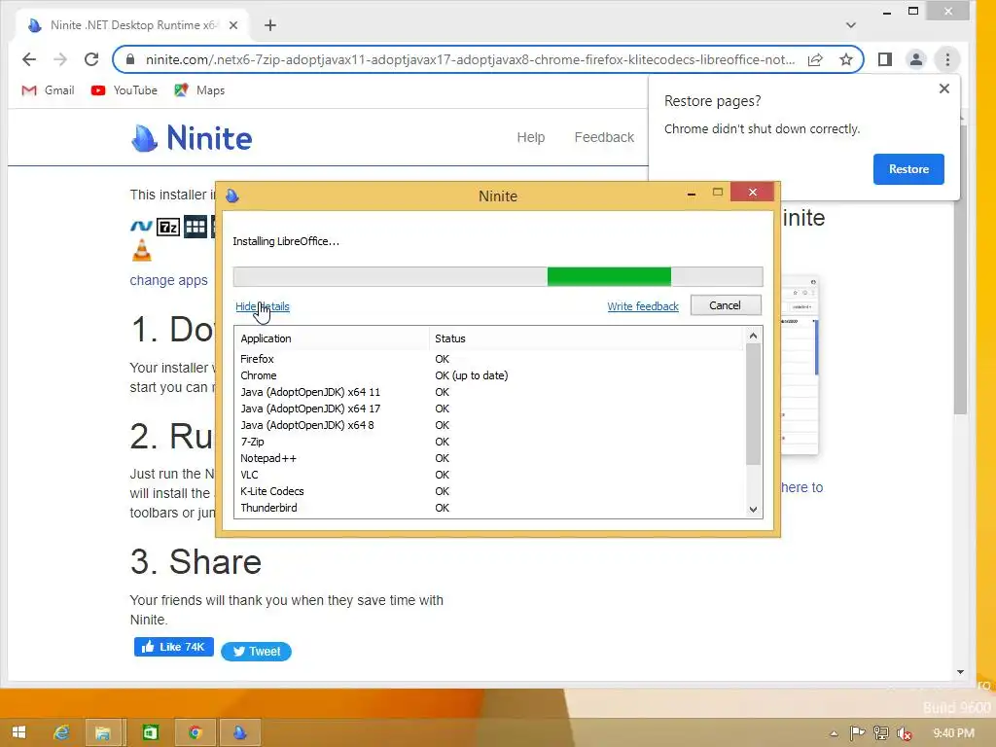This screenshot has width=996, height=747.
Task: Click the Tweet button
Action: pyautogui.click(x=256, y=651)
